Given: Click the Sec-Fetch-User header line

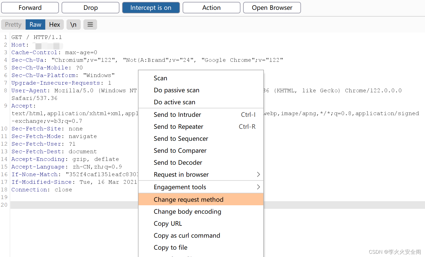Looking at the screenshot, I should [x=43, y=144].
